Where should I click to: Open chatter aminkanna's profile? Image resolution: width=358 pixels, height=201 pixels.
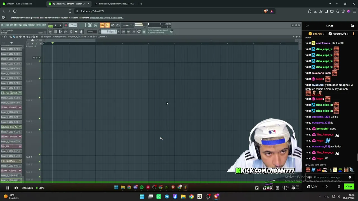pos(323,43)
